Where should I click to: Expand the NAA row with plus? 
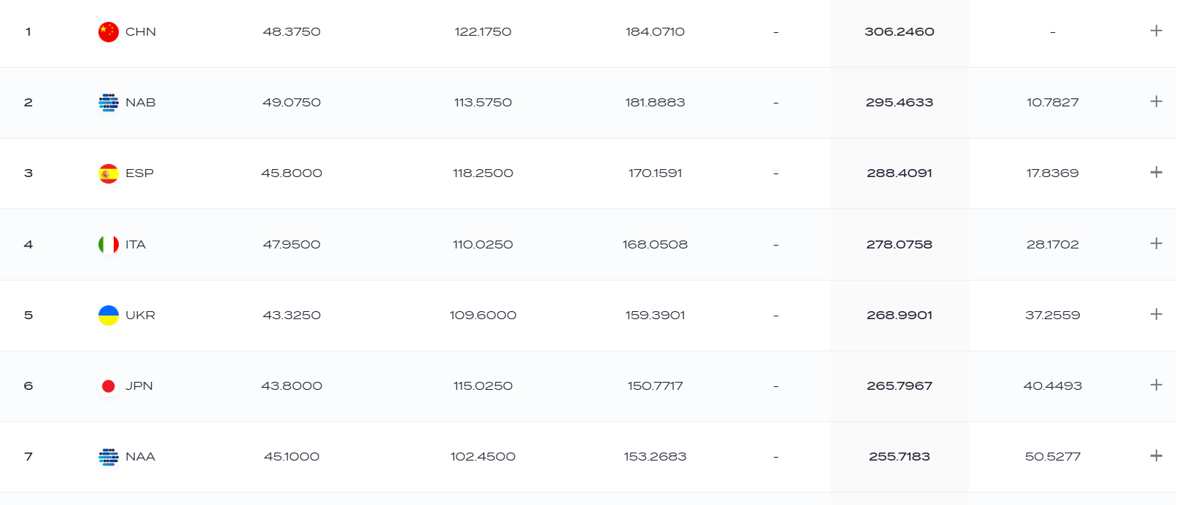tap(1156, 455)
